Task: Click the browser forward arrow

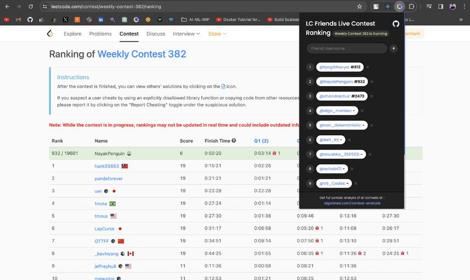Action: 19,6
